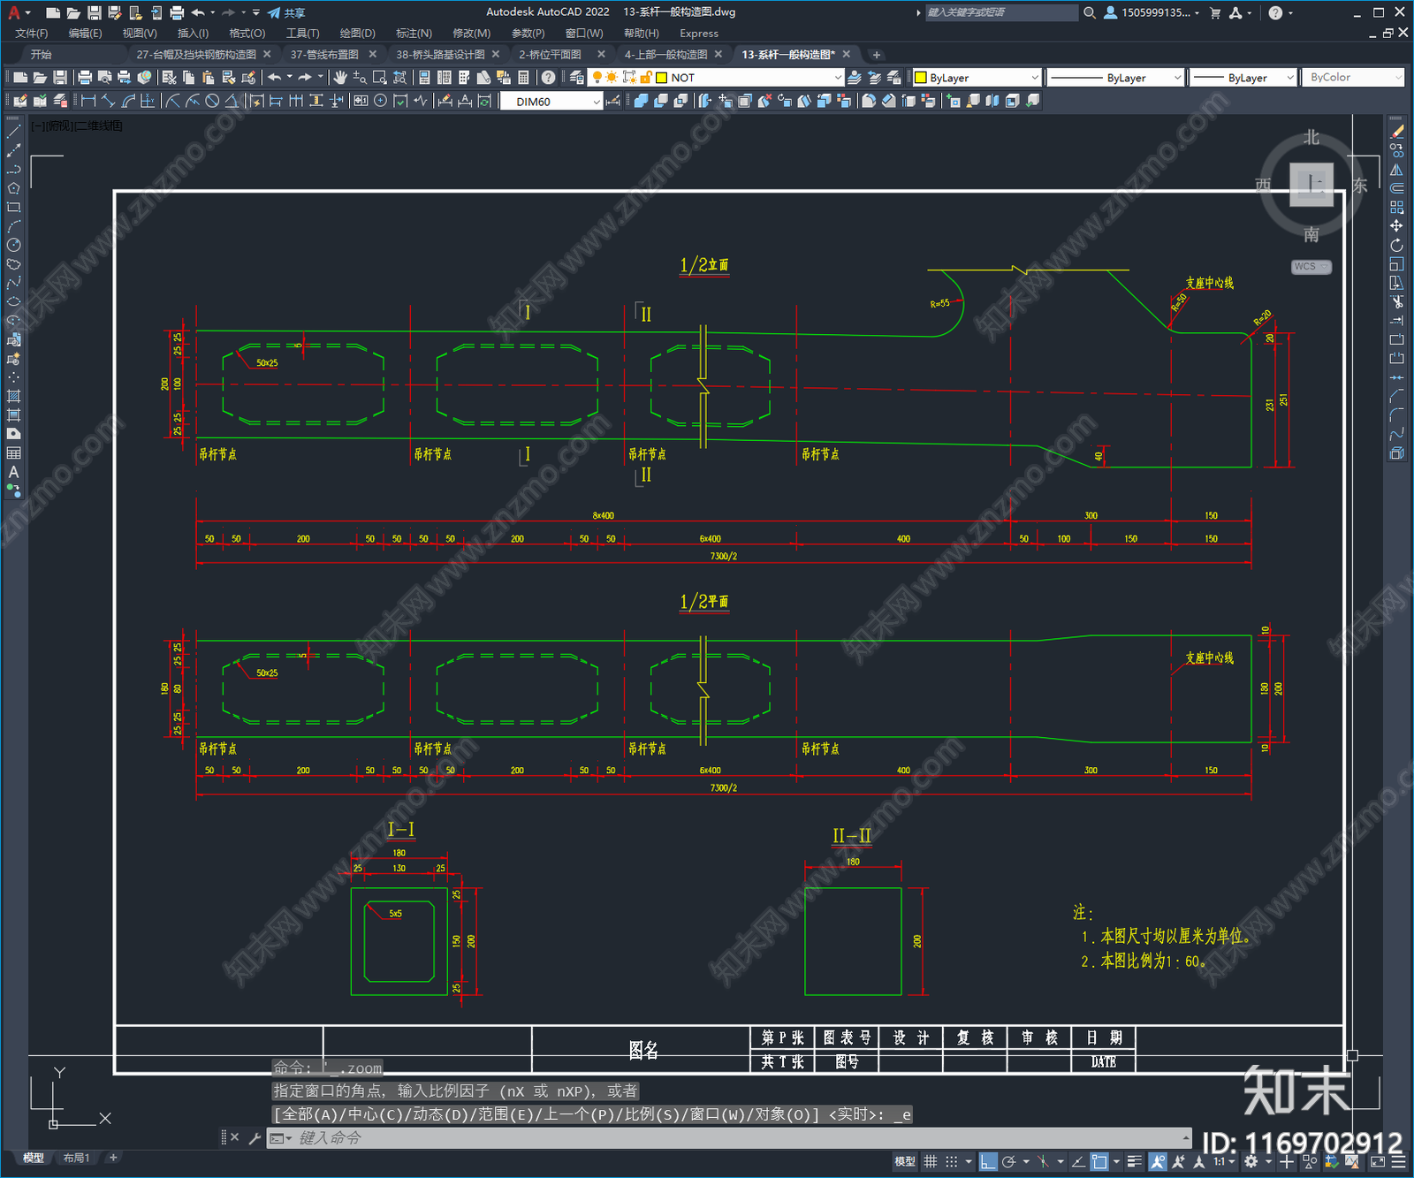Switch to the 2-桥位平面图 drawing tab
This screenshot has width=1414, height=1178.
550,55
